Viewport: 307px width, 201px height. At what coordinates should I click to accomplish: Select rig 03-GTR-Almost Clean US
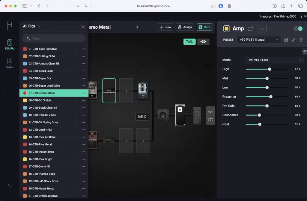54,64
